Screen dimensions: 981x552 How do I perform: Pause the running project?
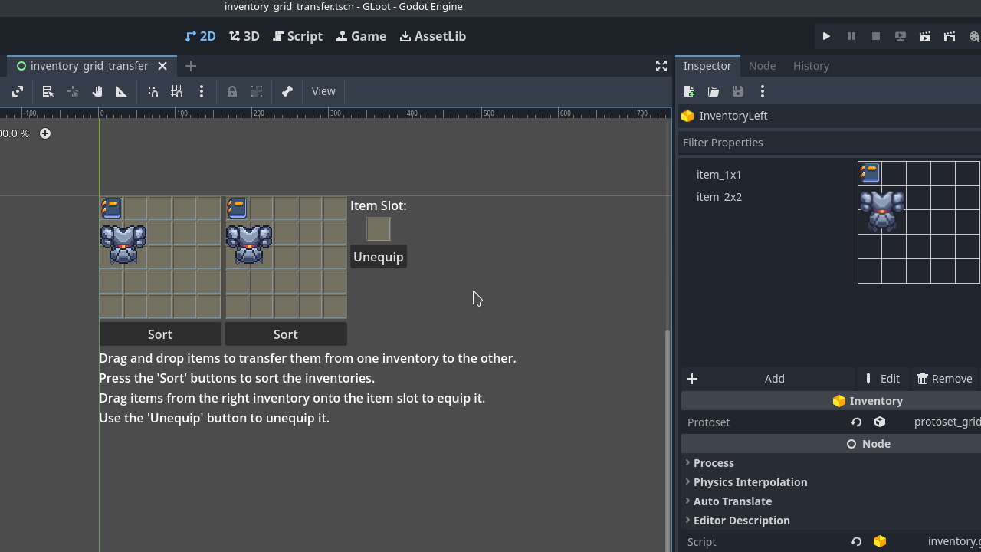coord(851,36)
